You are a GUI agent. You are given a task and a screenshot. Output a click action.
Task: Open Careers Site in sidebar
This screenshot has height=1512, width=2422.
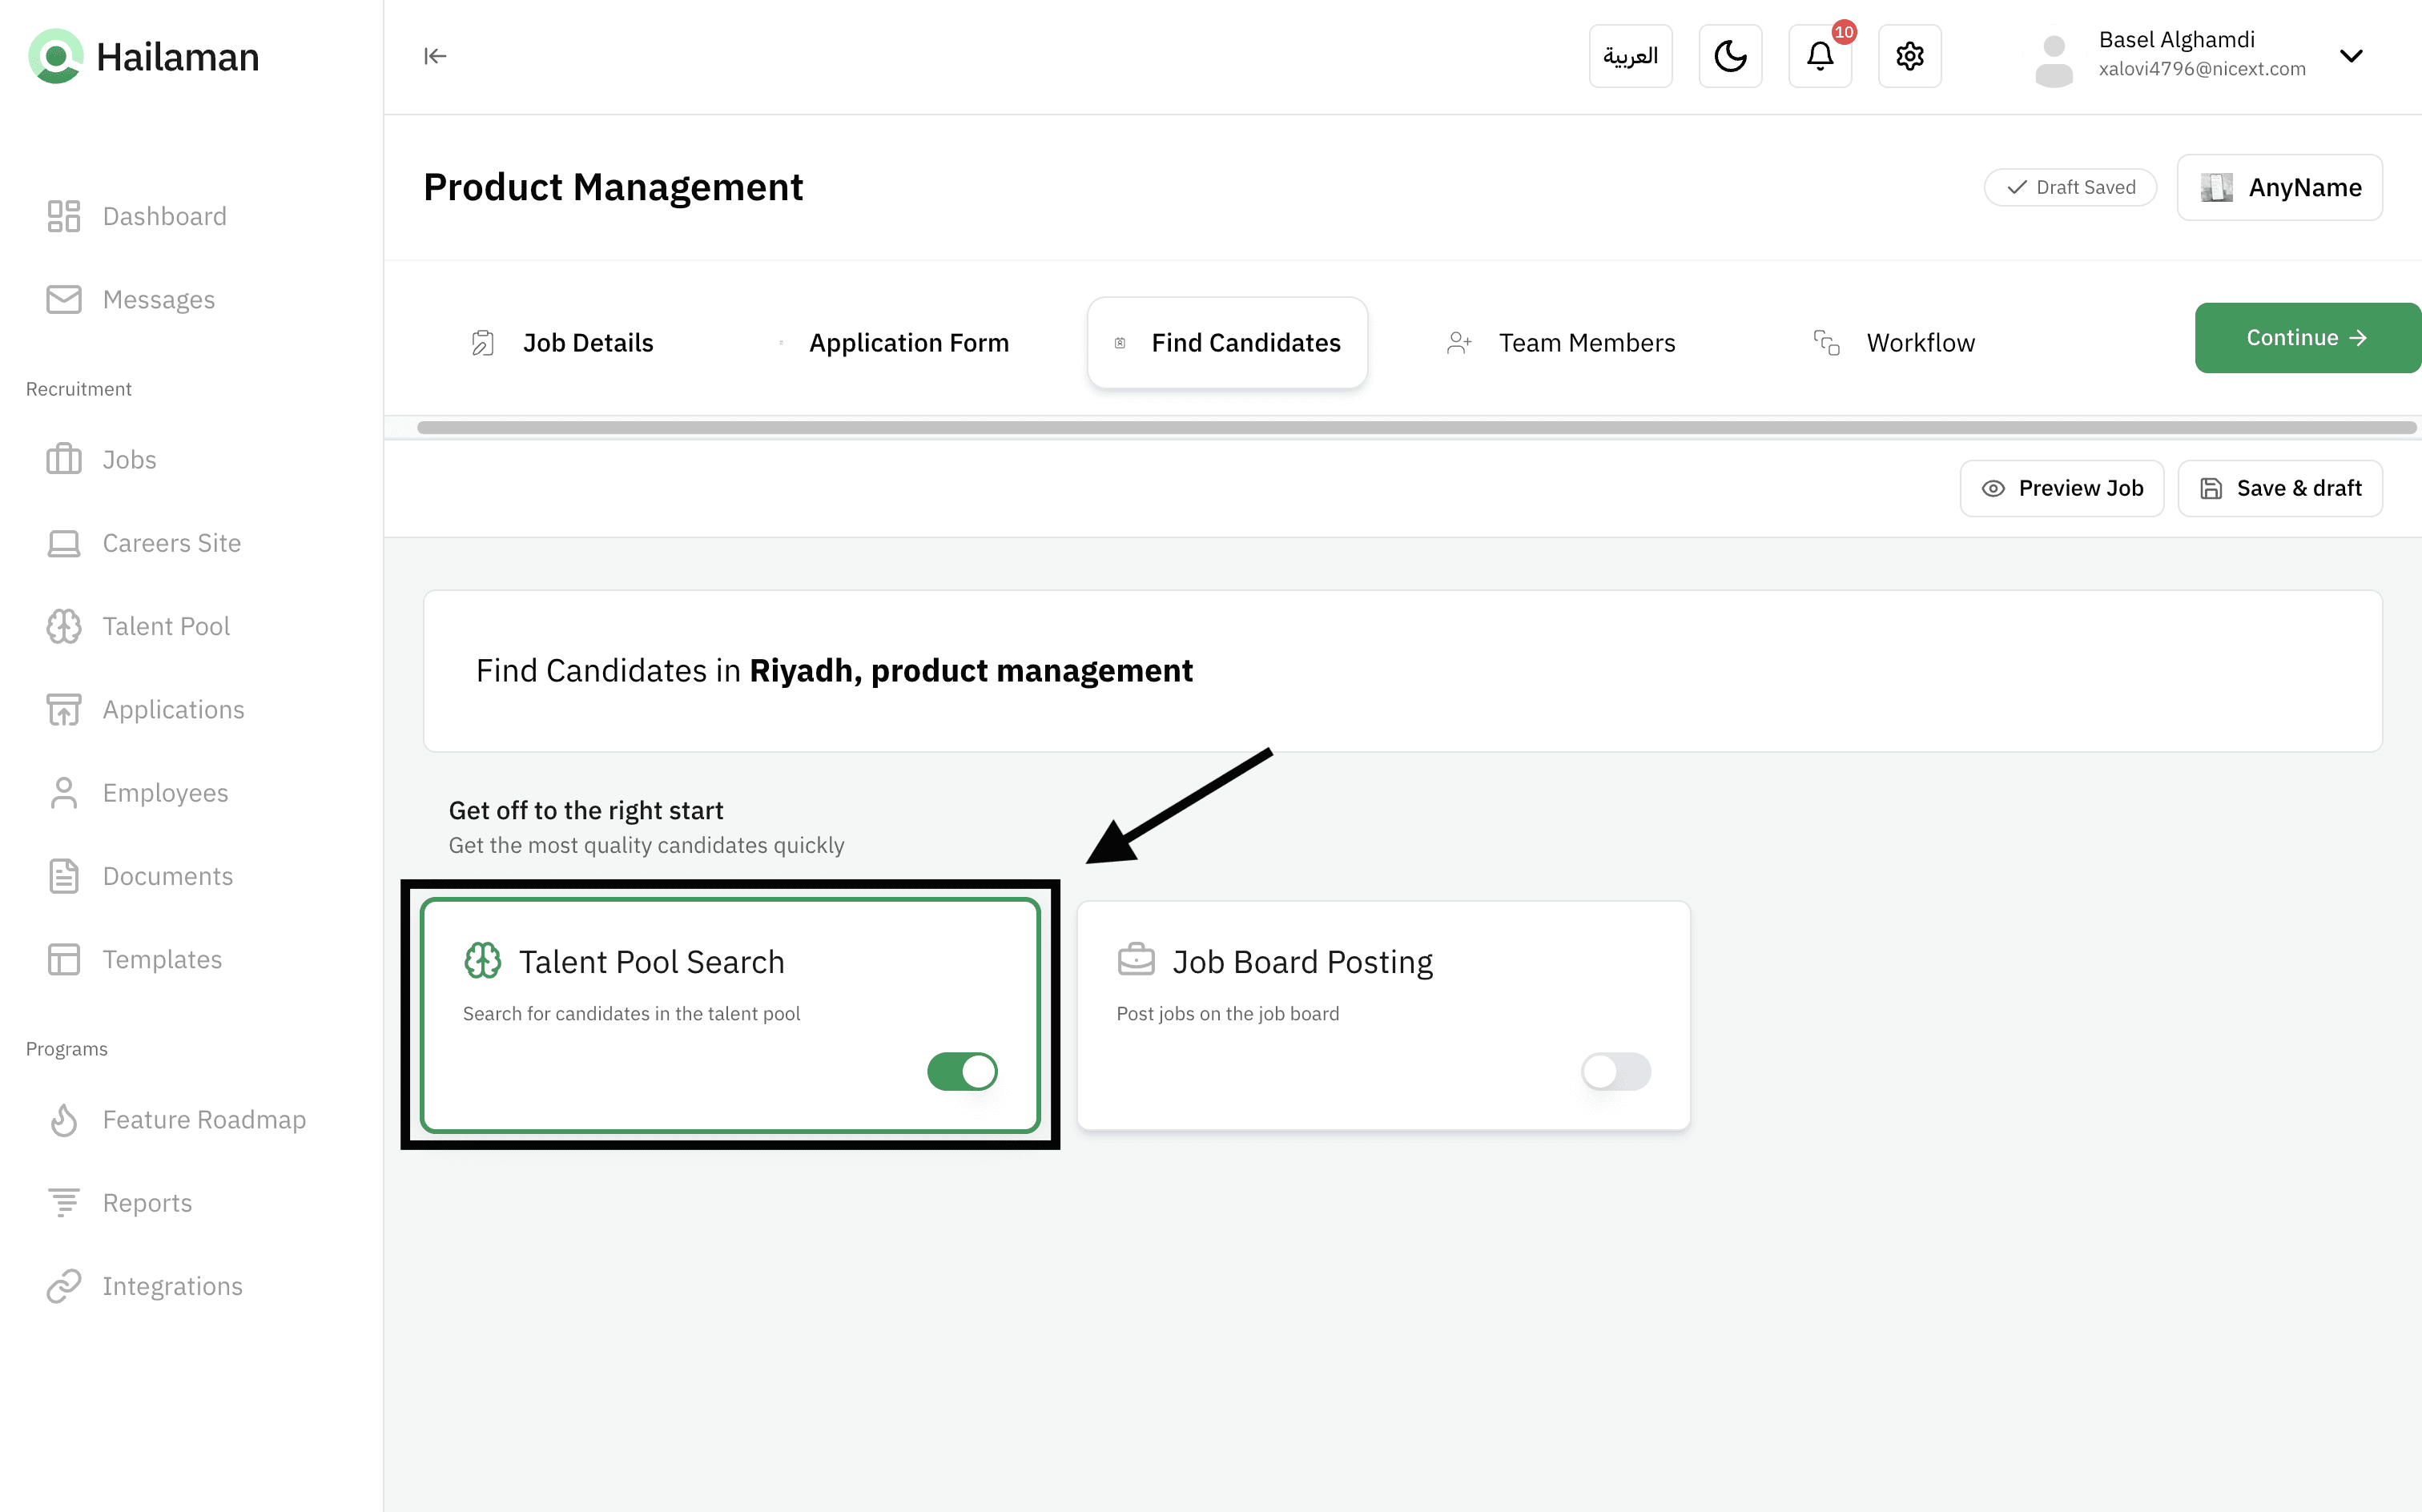(171, 543)
